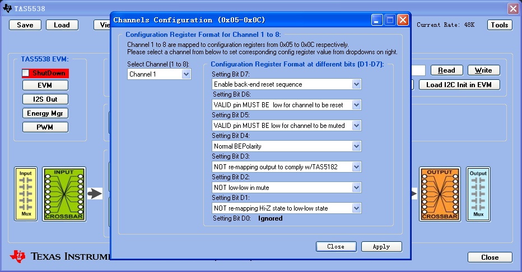Click Load I2C Init in EVM

(x=459, y=85)
